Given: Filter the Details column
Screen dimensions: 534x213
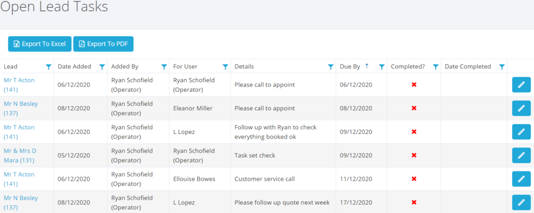Looking at the screenshot, I should point(331,67).
